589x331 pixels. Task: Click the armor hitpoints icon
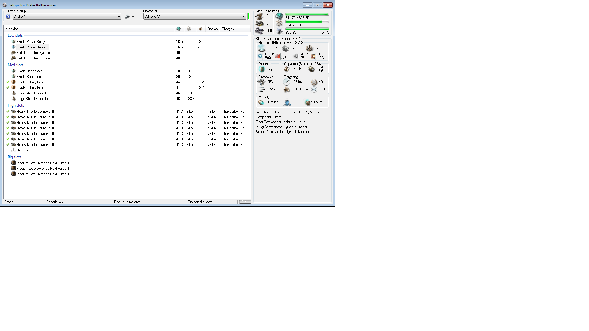coord(286,48)
